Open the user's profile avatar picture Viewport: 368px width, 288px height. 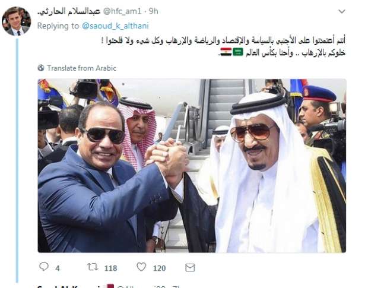pos(17,21)
